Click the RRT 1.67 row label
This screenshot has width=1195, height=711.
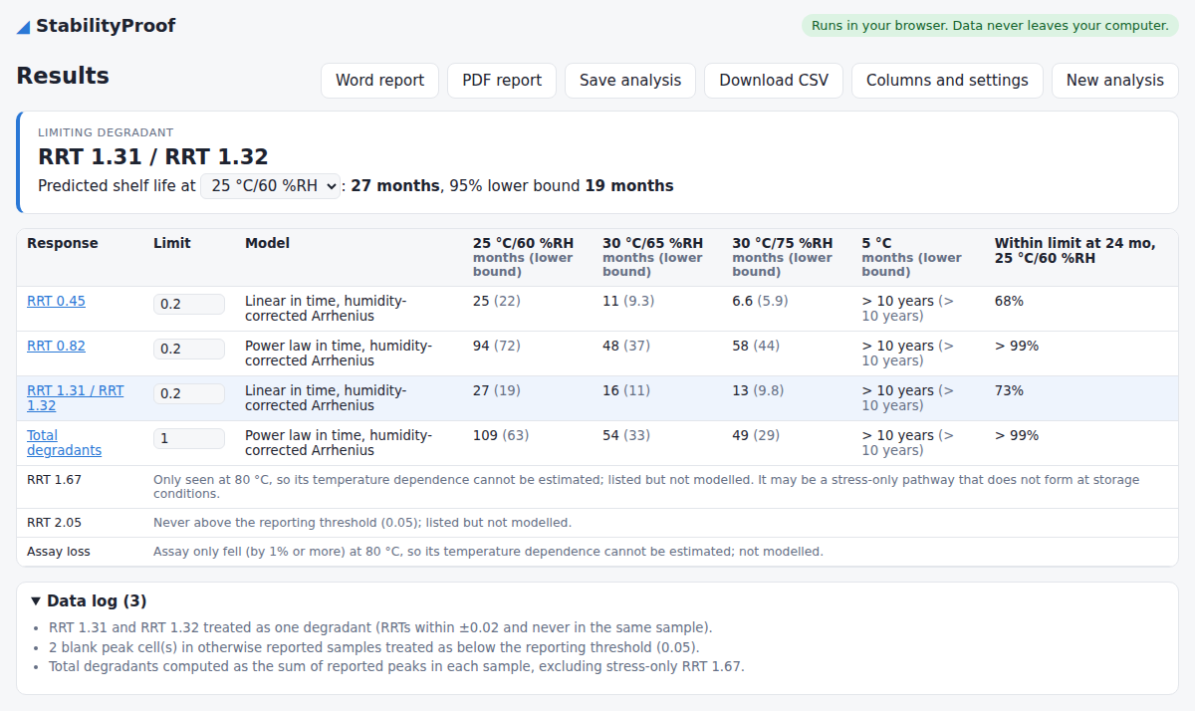[55, 480]
